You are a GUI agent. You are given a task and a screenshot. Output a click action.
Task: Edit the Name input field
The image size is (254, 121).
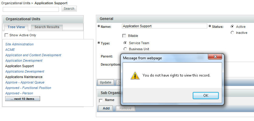click(x=164, y=26)
